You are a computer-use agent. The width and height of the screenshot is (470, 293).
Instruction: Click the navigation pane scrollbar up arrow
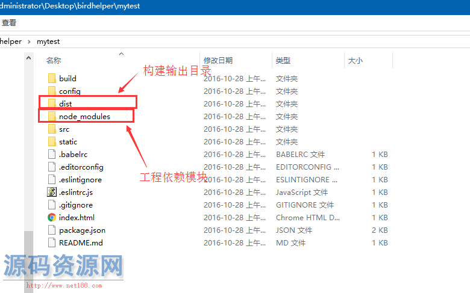coord(28,58)
